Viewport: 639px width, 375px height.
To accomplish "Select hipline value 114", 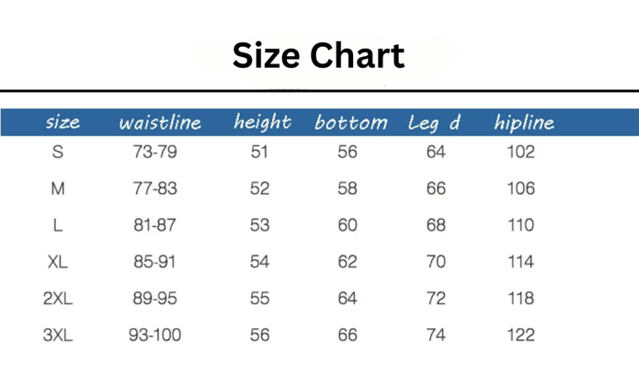I will [x=520, y=262].
